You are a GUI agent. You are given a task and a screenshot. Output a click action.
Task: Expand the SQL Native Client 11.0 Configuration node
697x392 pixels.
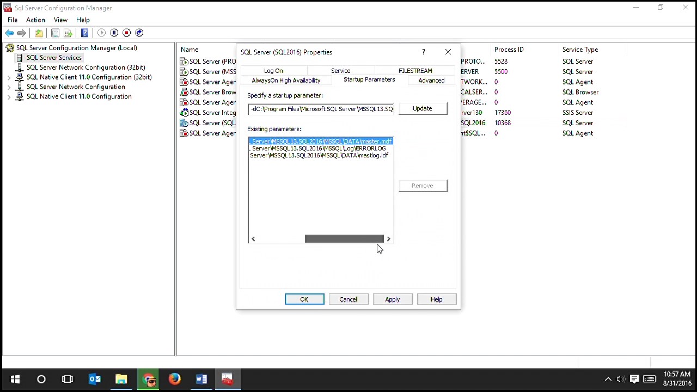tap(9, 97)
